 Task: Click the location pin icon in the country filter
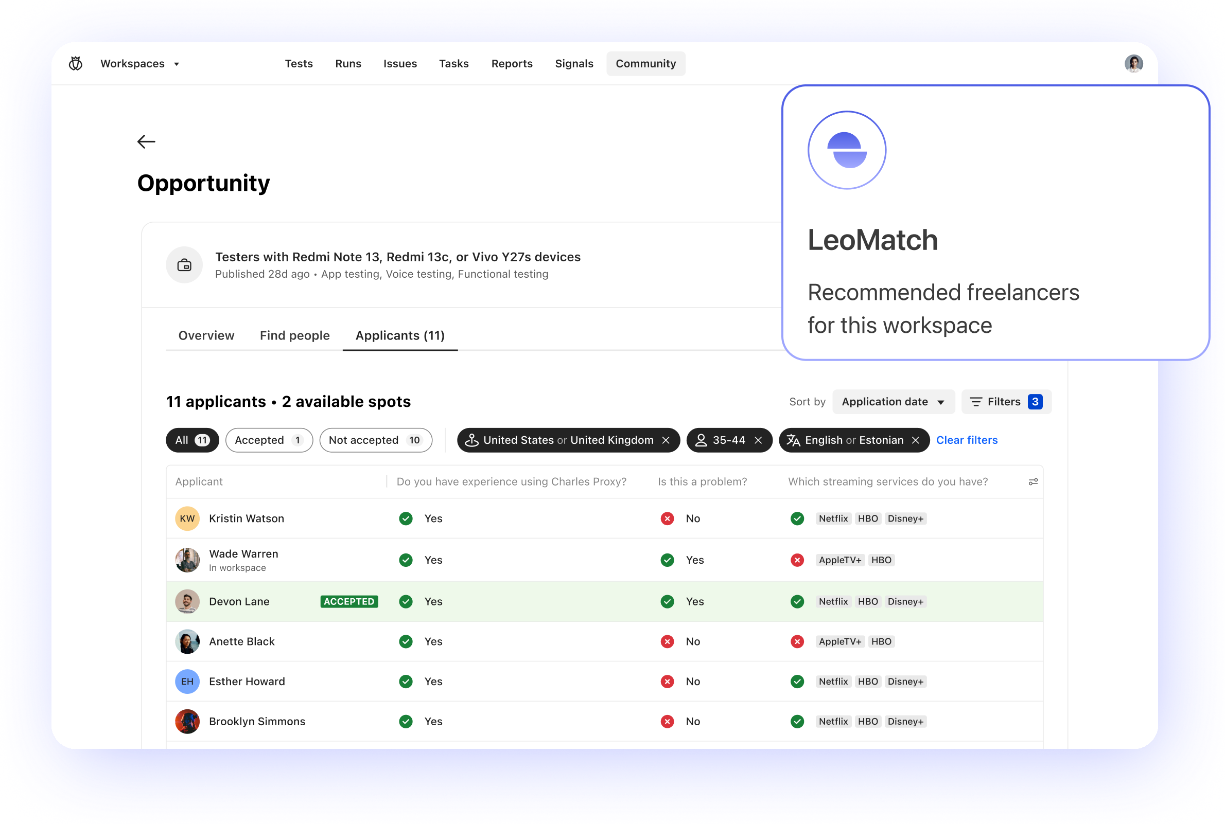click(x=472, y=440)
